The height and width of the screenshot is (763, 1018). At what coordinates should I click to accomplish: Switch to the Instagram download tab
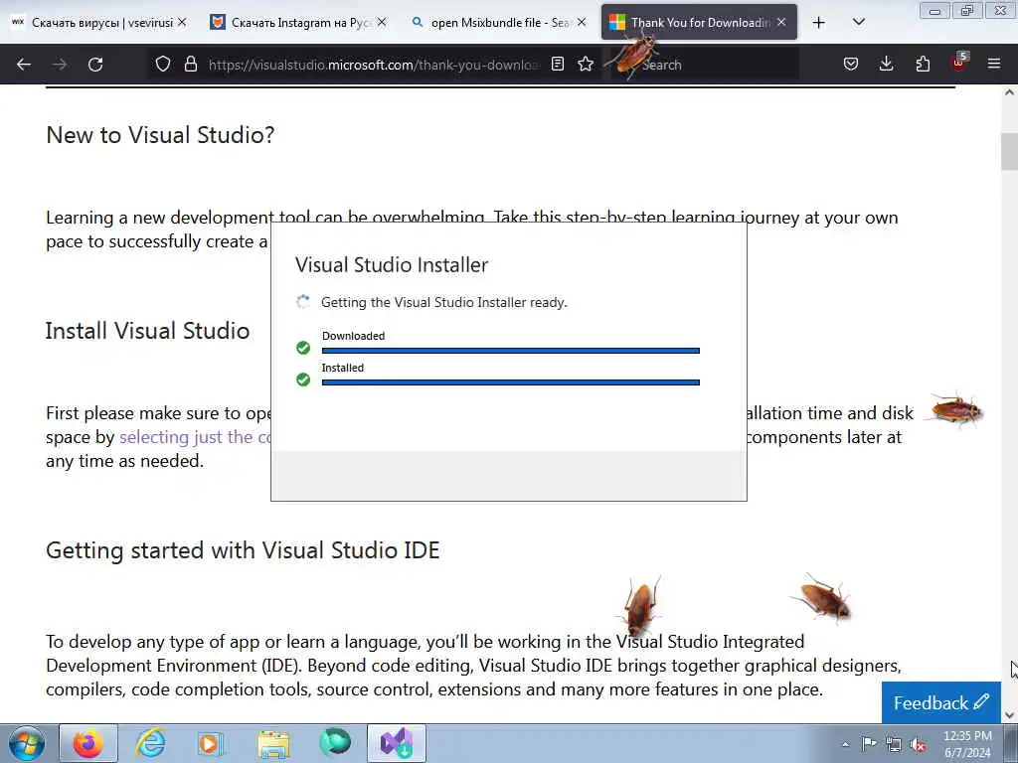point(297,23)
